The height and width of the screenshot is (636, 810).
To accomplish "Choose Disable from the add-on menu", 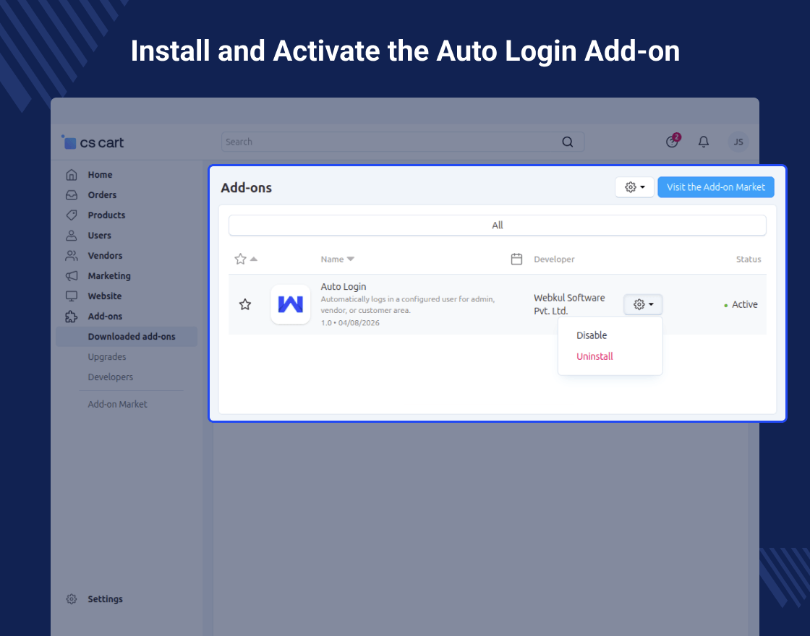I will point(592,335).
